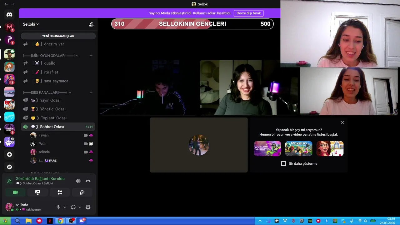Open server with red M icon

point(9,27)
